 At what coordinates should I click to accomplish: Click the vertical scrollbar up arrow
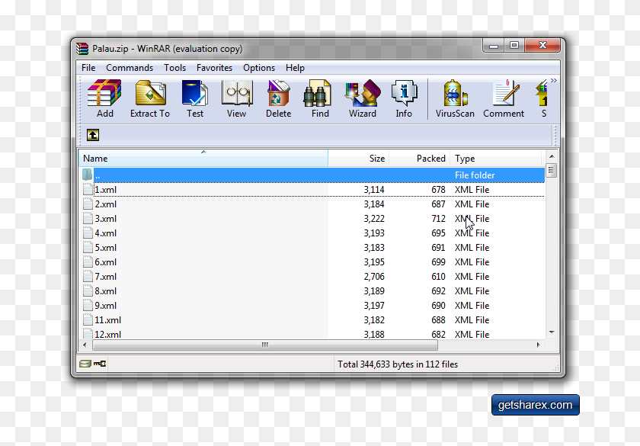pyautogui.click(x=552, y=156)
